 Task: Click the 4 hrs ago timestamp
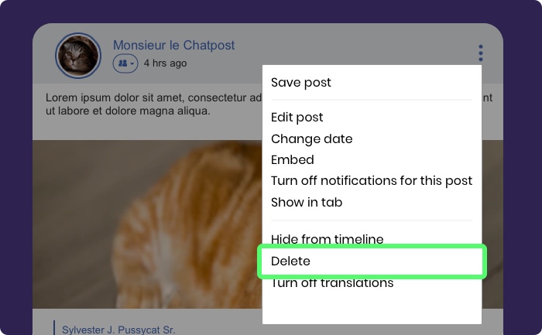click(x=165, y=63)
